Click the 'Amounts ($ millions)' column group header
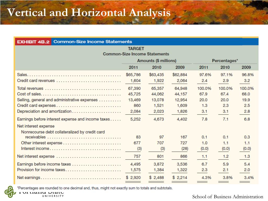 point(157,61)
